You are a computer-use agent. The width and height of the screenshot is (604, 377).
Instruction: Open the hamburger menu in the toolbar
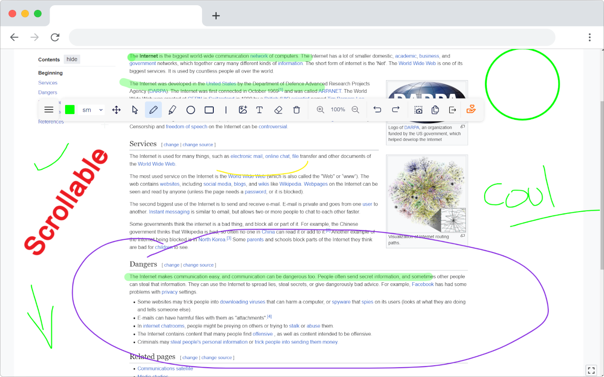[x=49, y=110]
